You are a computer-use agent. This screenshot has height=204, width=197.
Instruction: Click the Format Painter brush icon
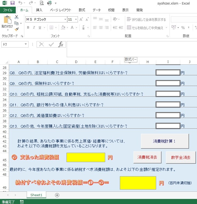coord(17,29)
